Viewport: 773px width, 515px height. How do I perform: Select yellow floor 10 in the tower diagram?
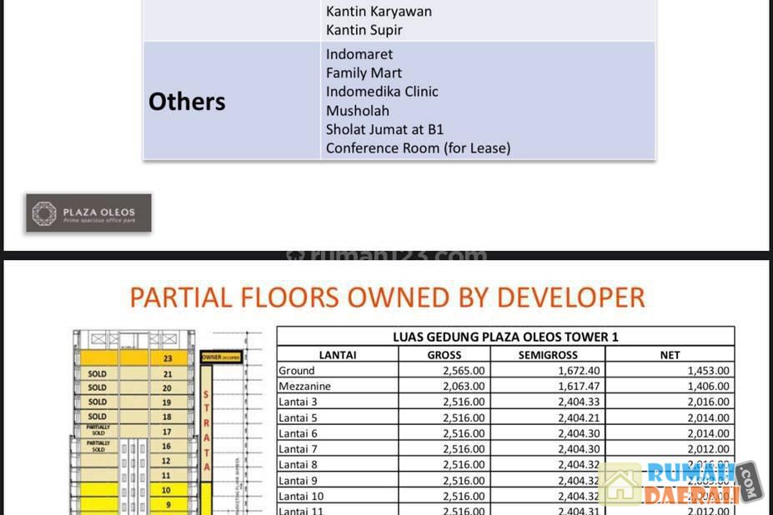tap(167, 490)
